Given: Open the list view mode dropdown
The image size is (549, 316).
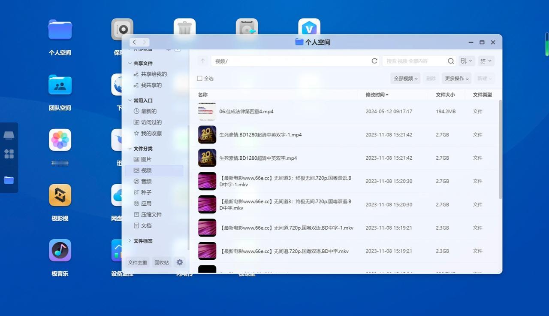Looking at the screenshot, I should tap(486, 61).
